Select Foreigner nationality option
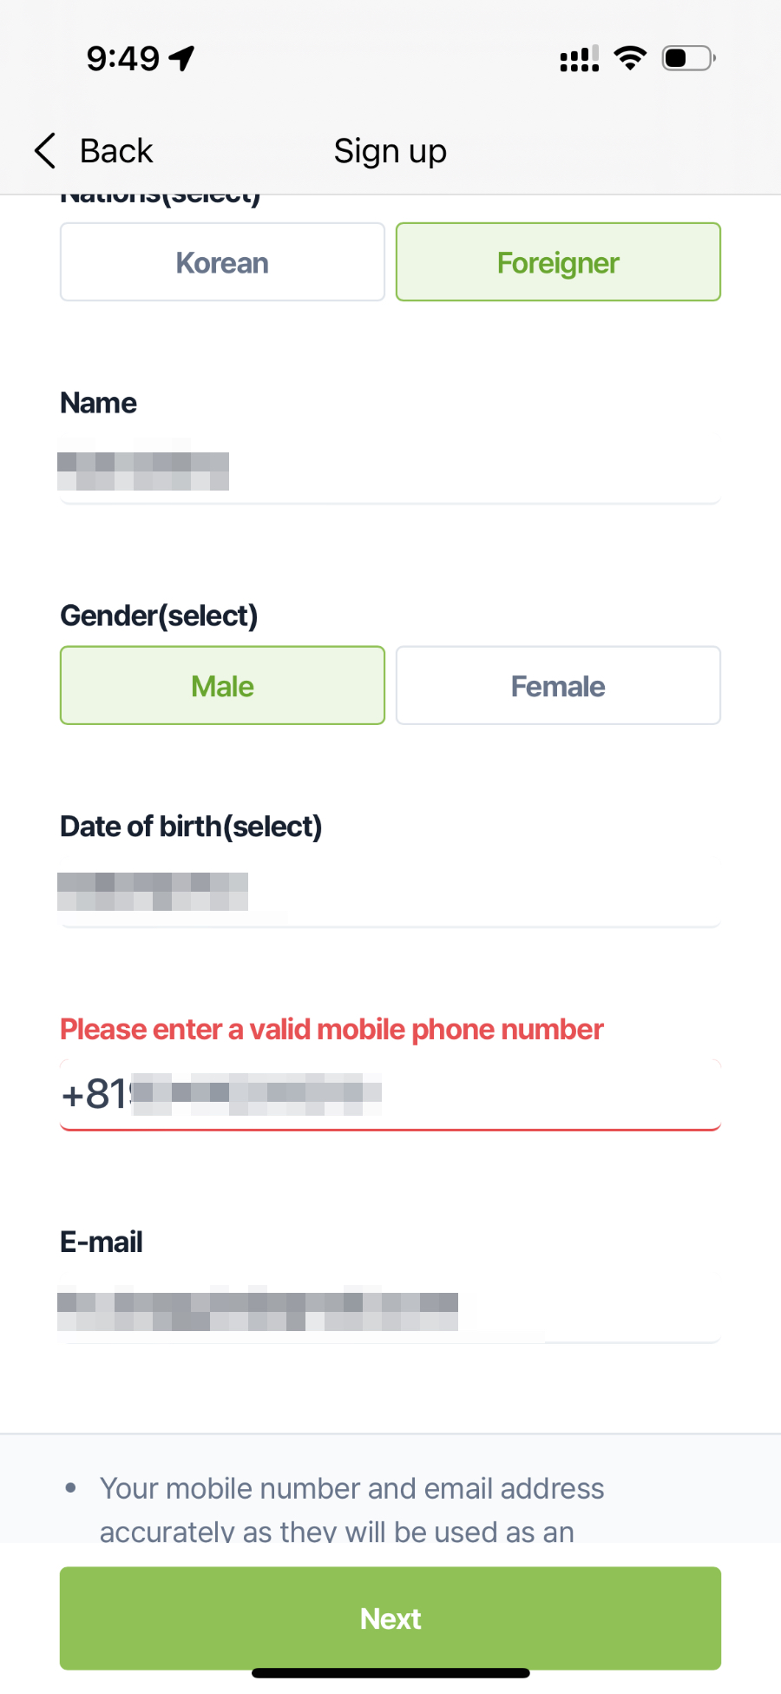781x1694 pixels. [558, 262]
